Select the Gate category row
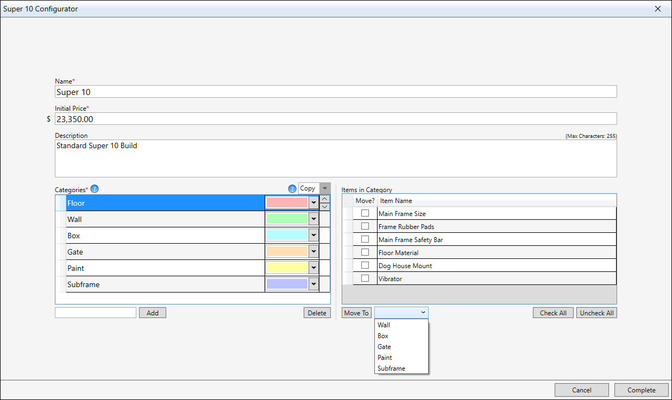 point(163,252)
